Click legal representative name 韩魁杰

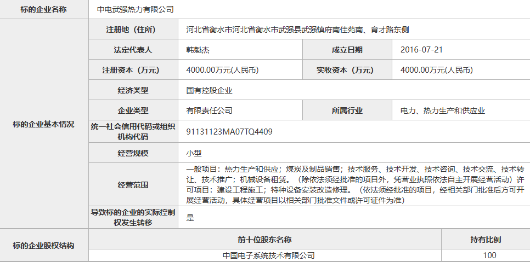point(198,50)
